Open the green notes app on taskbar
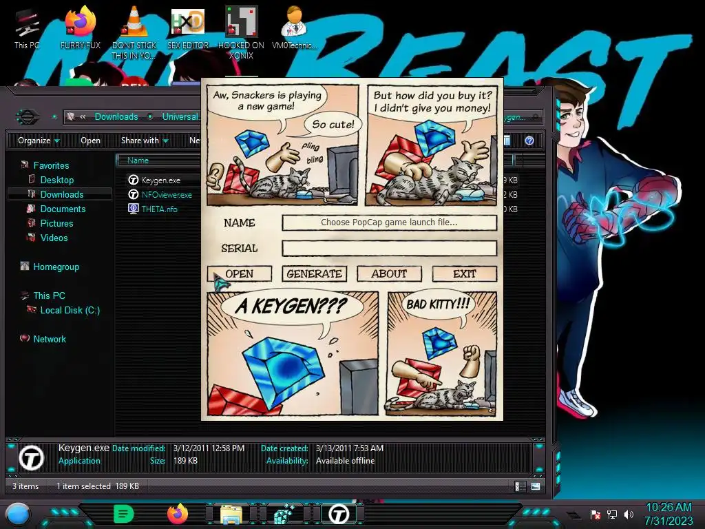The image size is (705, 529). coord(124,514)
